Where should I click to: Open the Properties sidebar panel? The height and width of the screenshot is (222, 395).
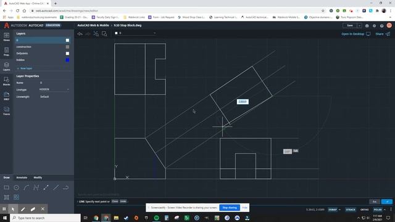[7, 52]
